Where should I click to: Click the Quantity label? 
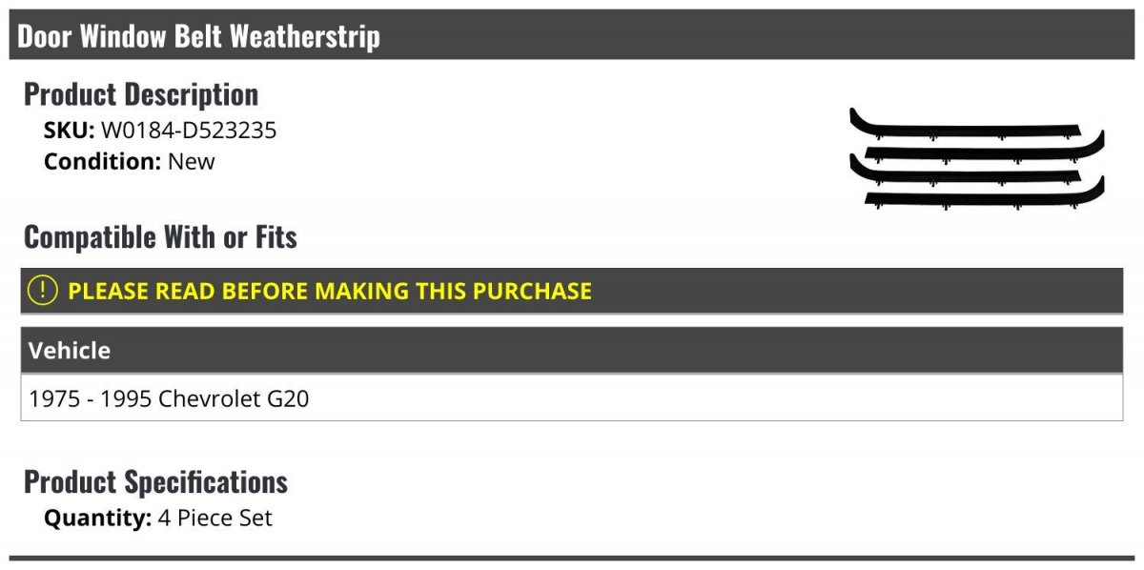click(x=97, y=519)
